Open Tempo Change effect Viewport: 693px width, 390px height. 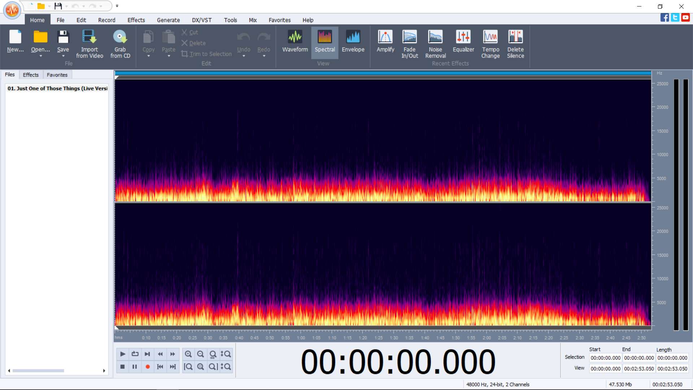[x=491, y=44]
